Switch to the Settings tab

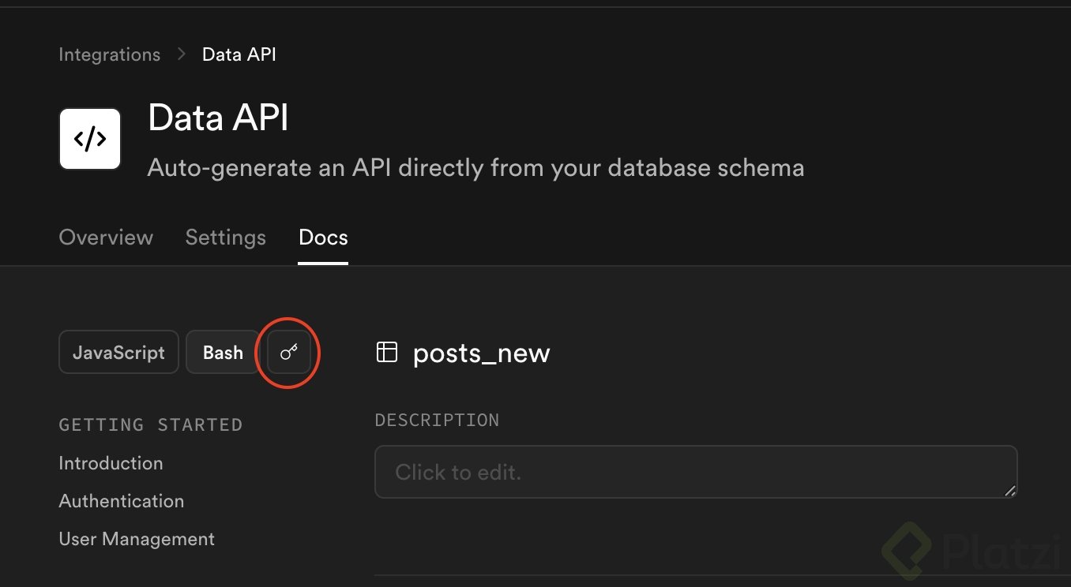(225, 237)
